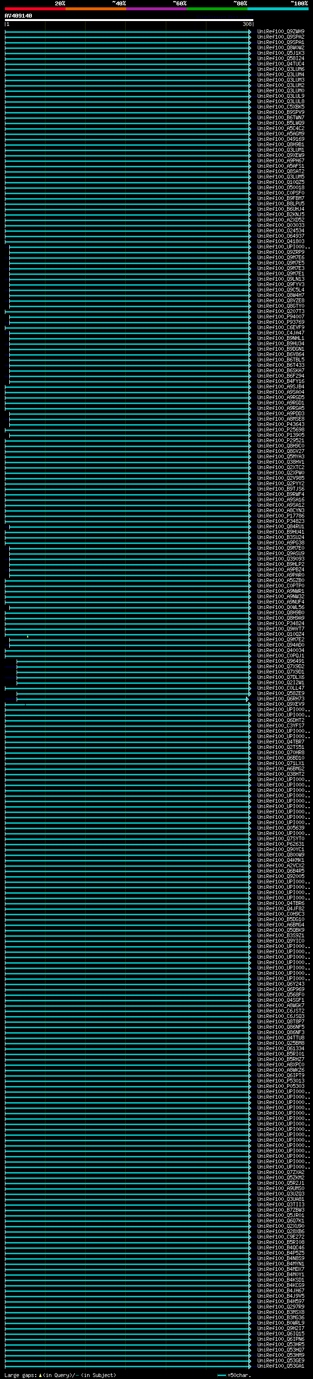Click the UniRef100_Q3LUM6 entry
The width and height of the screenshot is (313, 1379).
pos(281,69)
